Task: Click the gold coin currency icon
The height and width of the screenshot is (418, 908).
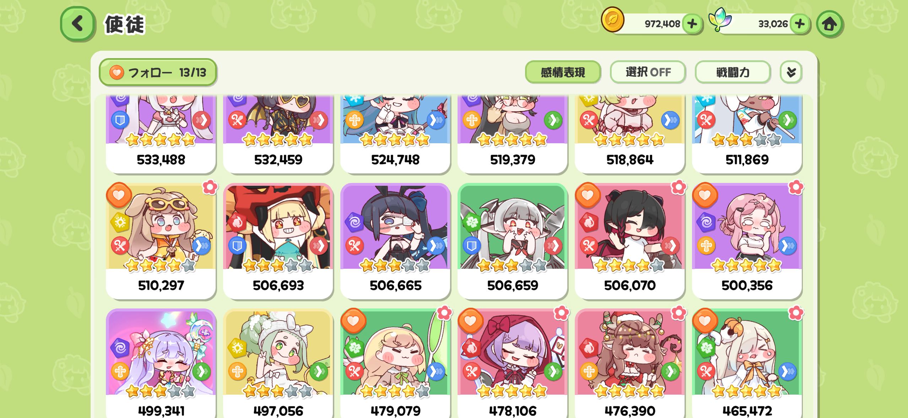Action: click(612, 19)
